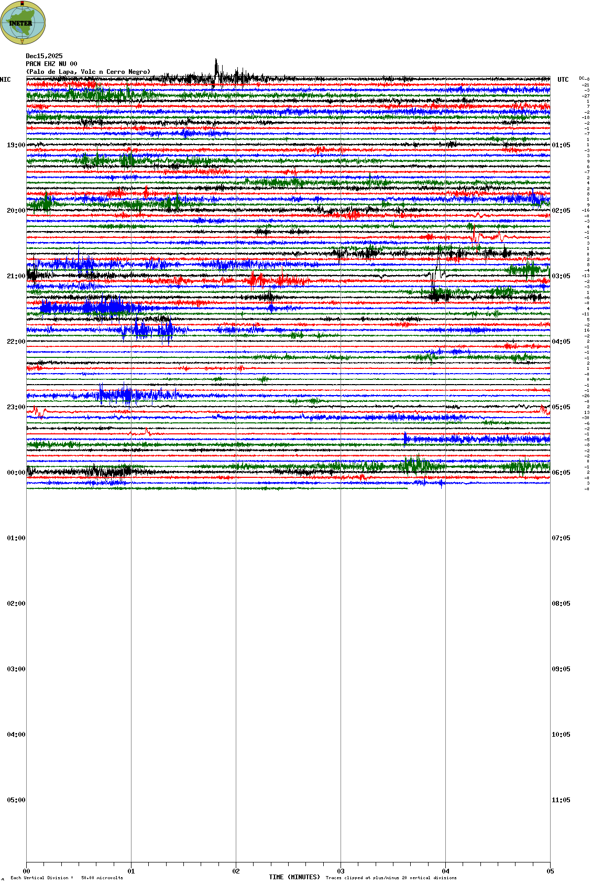
Task: Click the 02 minute axis tick label
Action: point(236,871)
